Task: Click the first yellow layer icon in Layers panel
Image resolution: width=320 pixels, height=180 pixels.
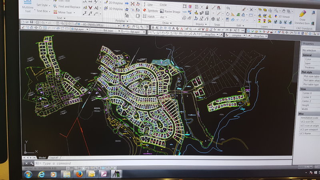Action: point(260,10)
